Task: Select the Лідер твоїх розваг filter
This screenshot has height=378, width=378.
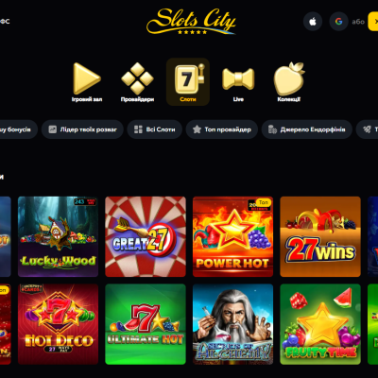Action: [82, 129]
